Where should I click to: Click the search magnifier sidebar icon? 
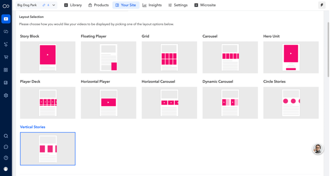tap(6, 136)
